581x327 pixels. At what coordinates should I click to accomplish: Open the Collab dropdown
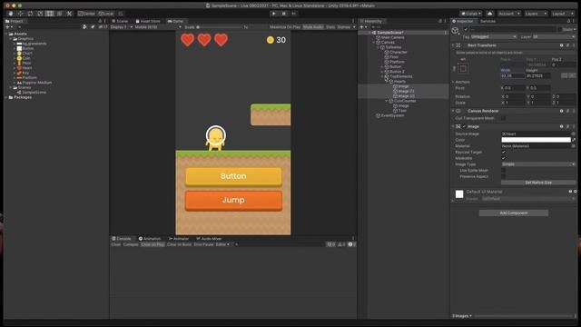click(x=471, y=14)
